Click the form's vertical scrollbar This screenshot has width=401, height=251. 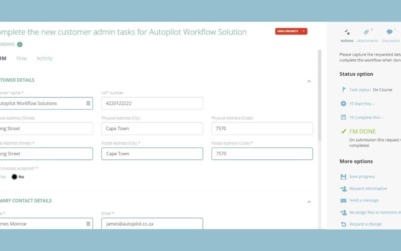click(x=320, y=95)
